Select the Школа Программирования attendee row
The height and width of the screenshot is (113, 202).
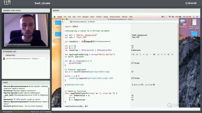coord(26,59)
